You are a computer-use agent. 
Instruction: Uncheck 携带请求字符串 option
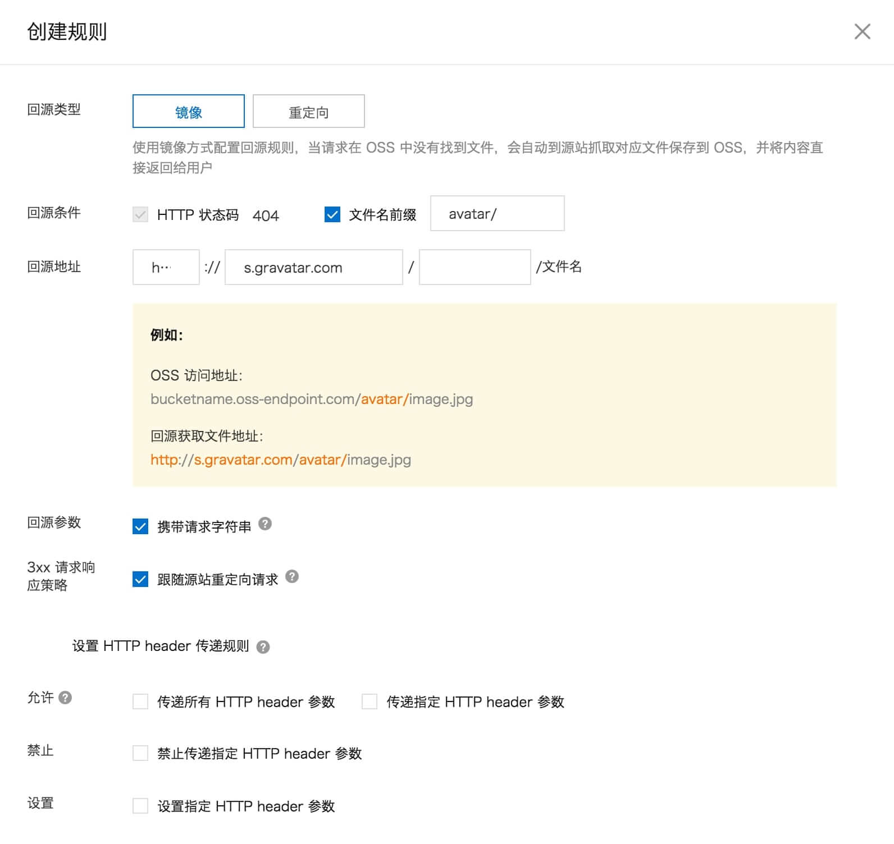coord(140,526)
